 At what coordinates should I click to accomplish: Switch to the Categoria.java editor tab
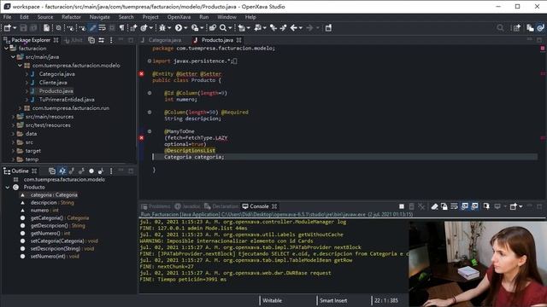(162, 40)
